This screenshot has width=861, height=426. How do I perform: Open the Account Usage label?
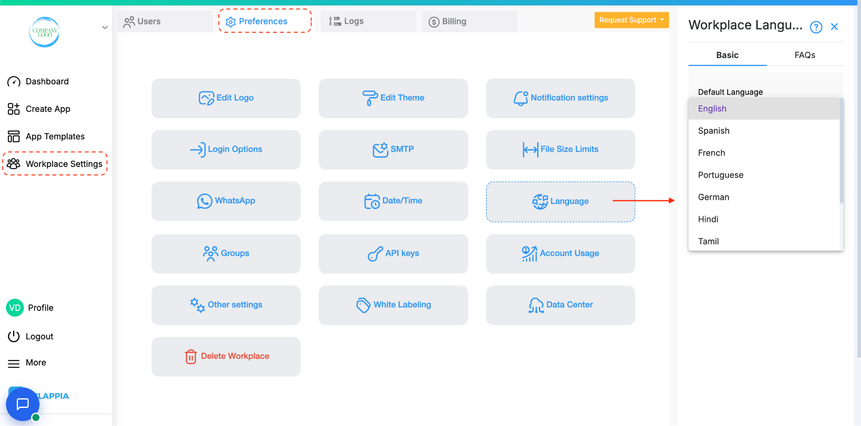pos(569,253)
